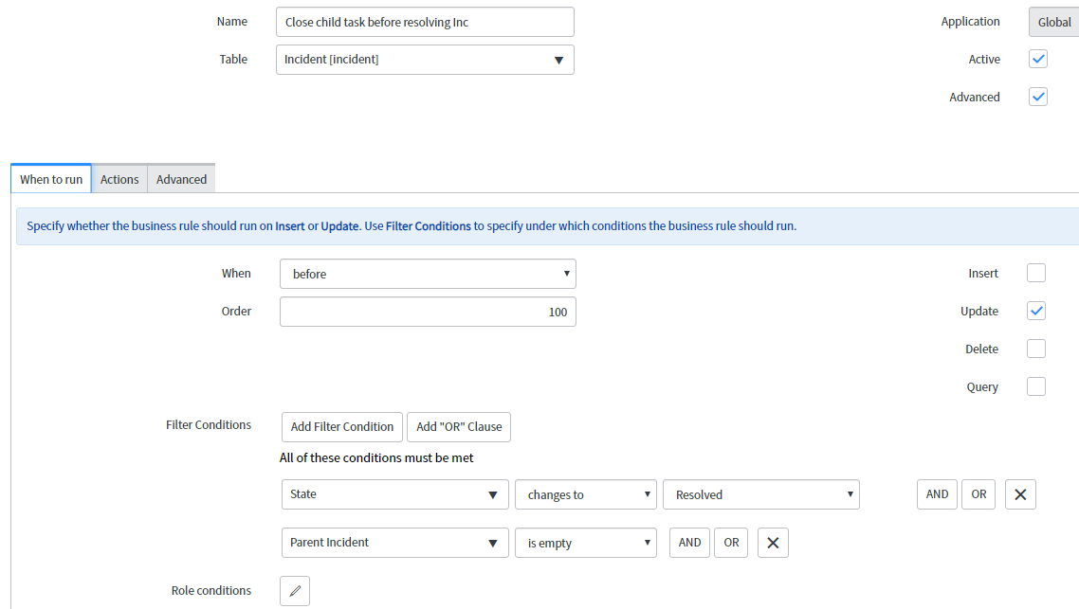Uncheck the Update checkbox
The height and width of the screenshot is (609, 1079).
coord(1036,311)
